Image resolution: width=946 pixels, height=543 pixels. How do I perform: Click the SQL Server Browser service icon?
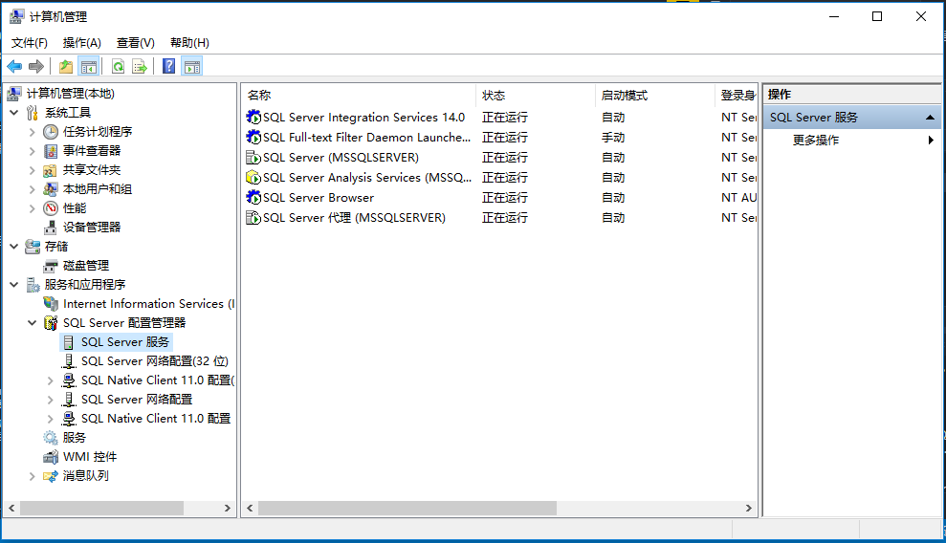[254, 197]
